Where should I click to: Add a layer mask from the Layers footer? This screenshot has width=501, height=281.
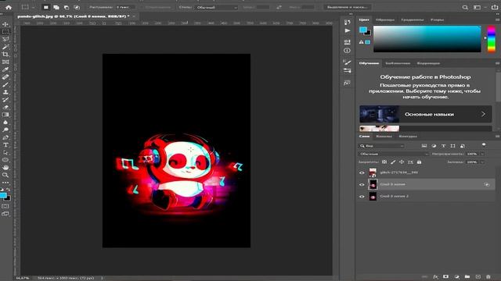[445, 277]
